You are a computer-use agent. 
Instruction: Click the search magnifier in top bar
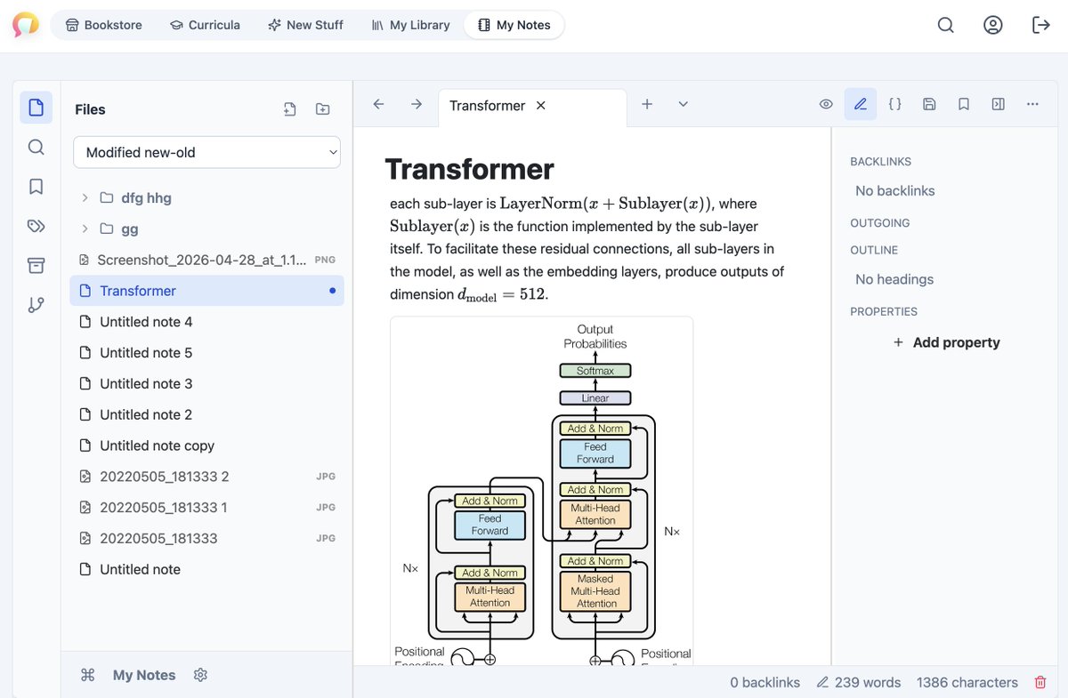946,25
